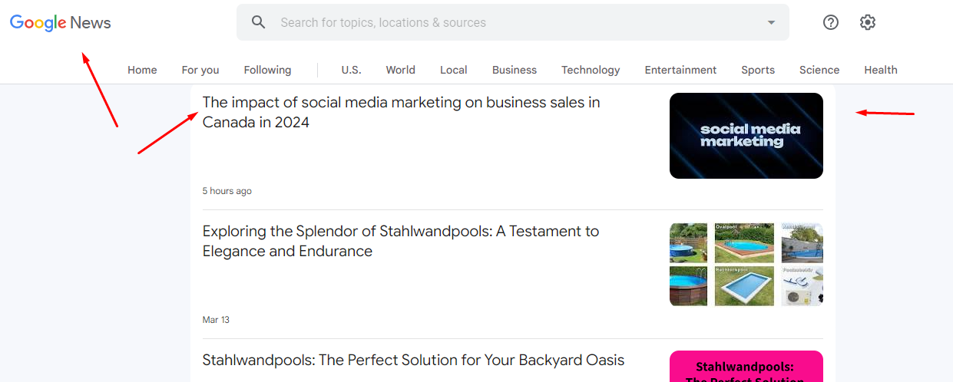This screenshot has height=382, width=953.
Task: Expand the search options dropdown arrow
Action: tap(772, 22)
